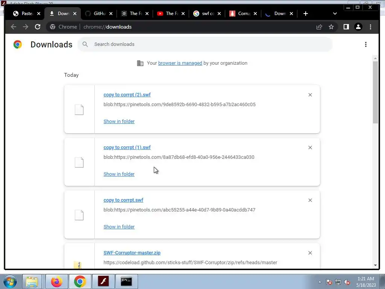This screenshot has width=385, height=289.
Task: Remove copy to corrpt.swf from the list
Action: pos(310,200)
